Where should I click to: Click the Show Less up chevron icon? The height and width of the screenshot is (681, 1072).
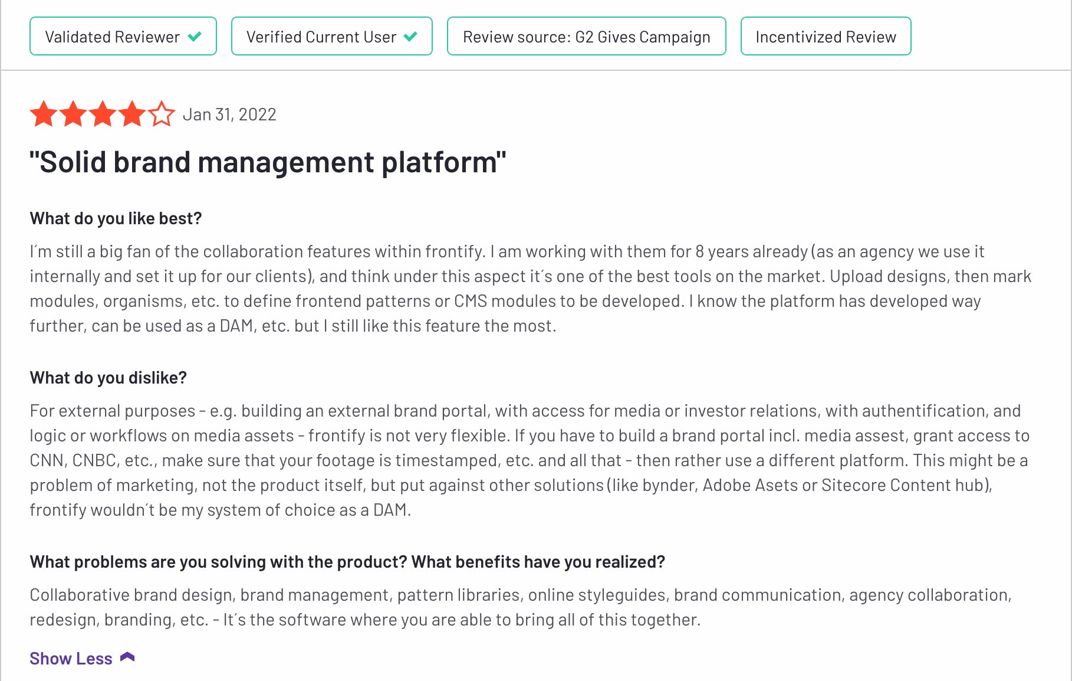point(127,657)
